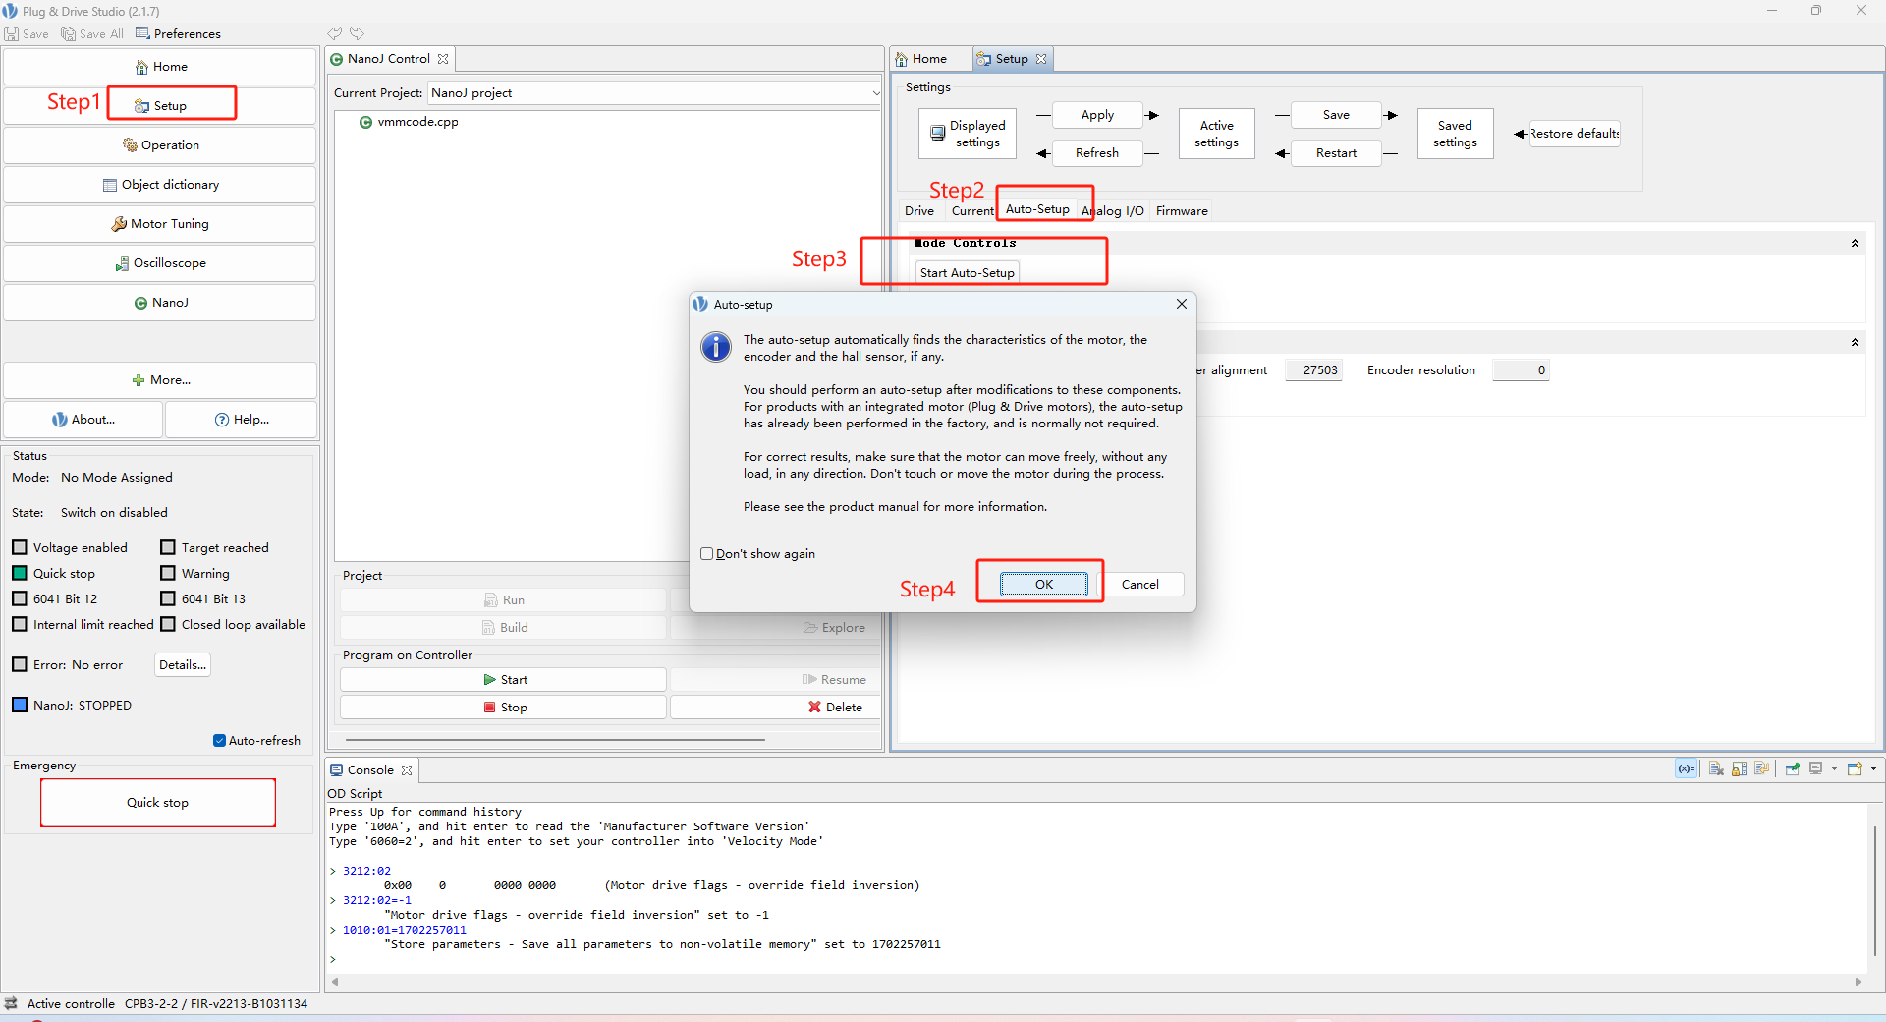
Task: Click the console horizontal scrollbar
Action: click(x=1094, y=982)
